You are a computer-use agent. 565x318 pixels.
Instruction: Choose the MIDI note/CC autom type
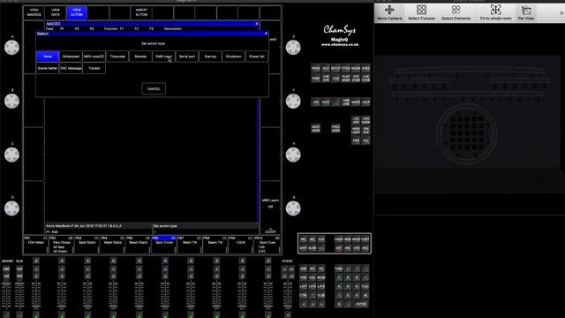point(94,57)
